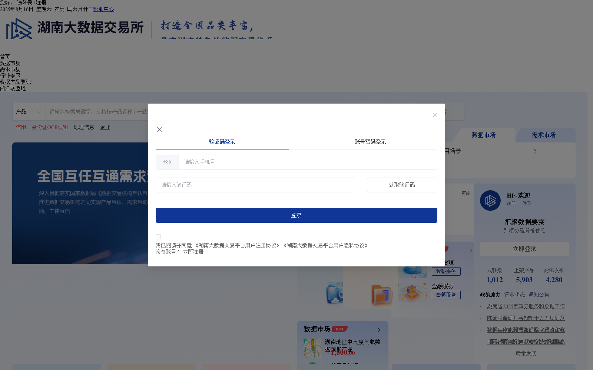Open news 陈爱林调研数字湖南十五五规划
This screenshot has height=370, width=593.
526,318
